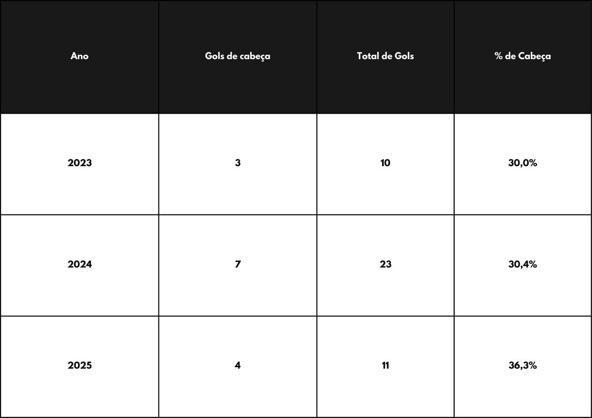Select the 2024 year cell
Image resolution: width=592 pixels, height=418 pixels.
79,265
